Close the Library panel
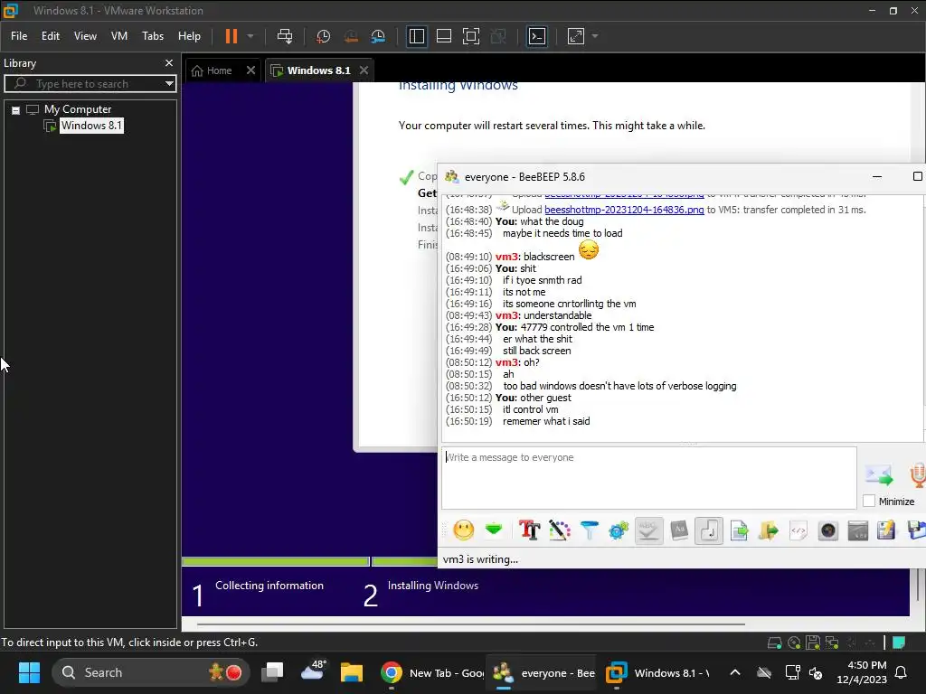This screenshot has height=694, width=926. pyautogui.click(x=169, y=63)
